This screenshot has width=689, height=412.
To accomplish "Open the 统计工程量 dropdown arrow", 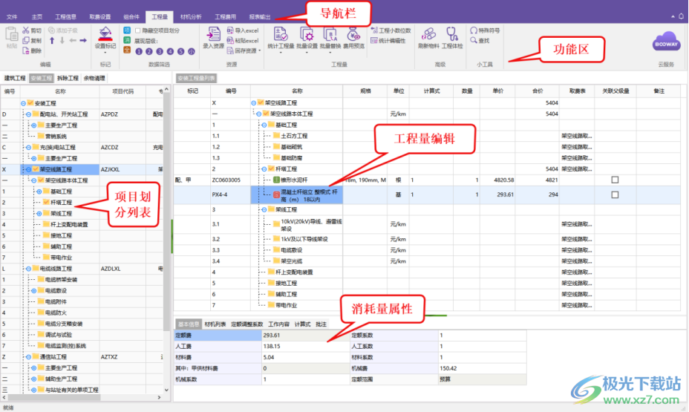I will coord(281,53).
